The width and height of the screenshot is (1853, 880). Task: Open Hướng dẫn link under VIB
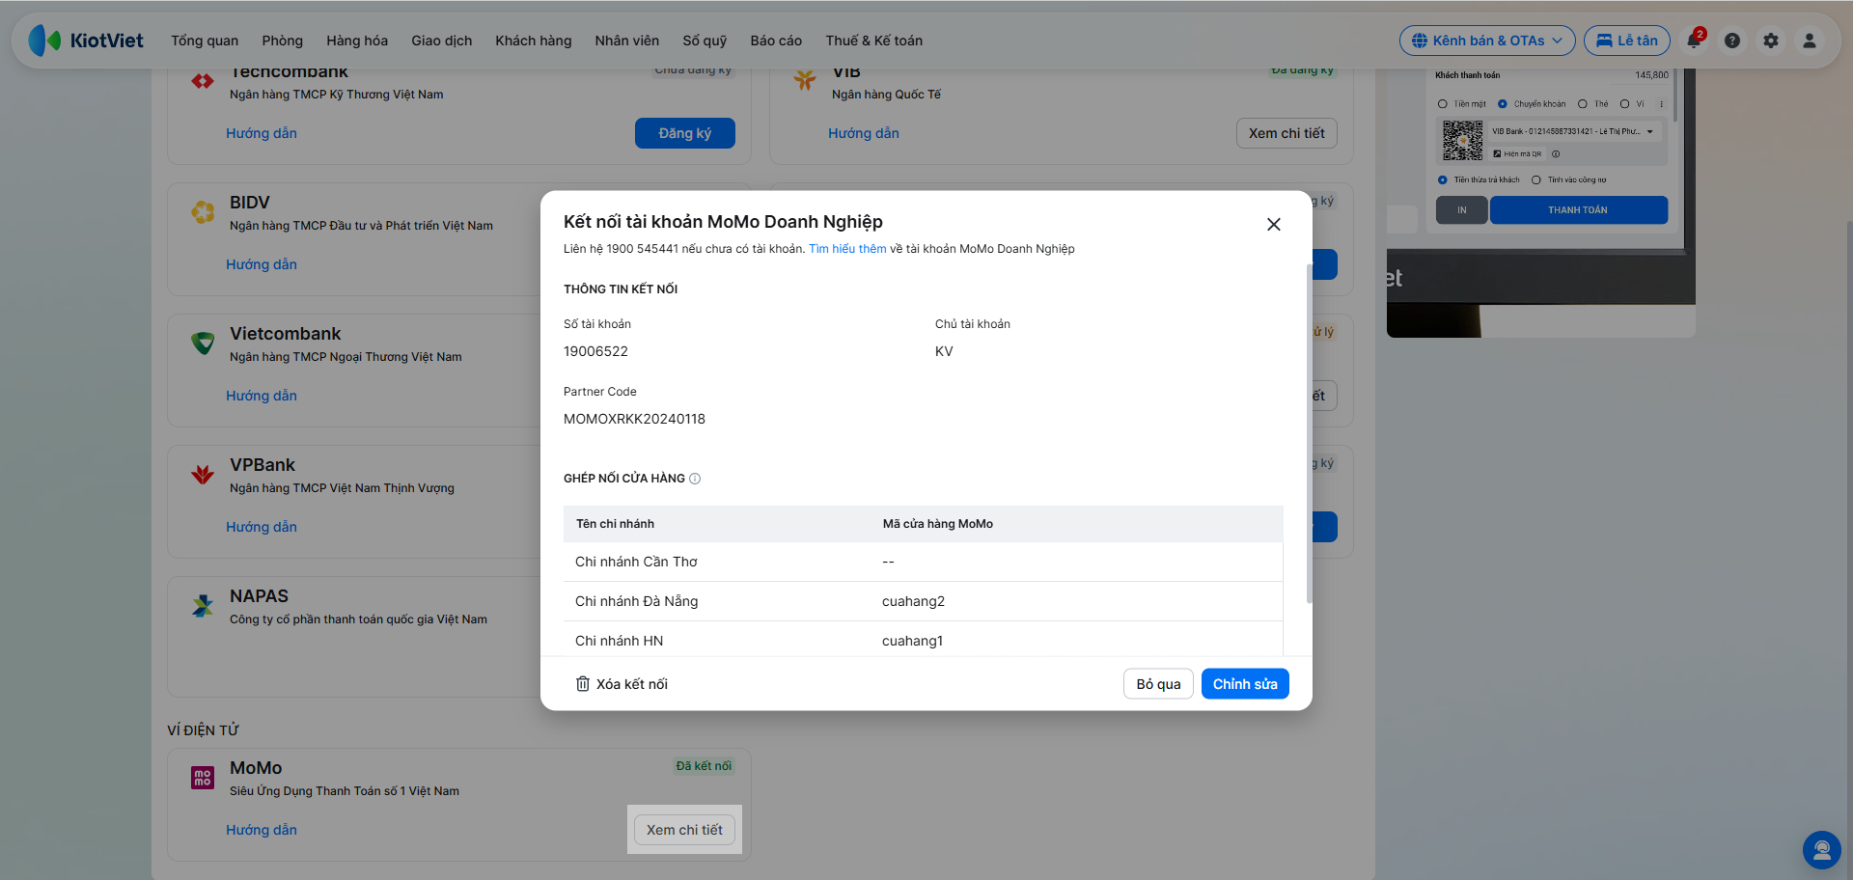pyautogui.click(x=864, y=133)
